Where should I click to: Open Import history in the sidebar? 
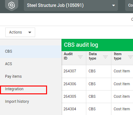click(x=31, y=102)
